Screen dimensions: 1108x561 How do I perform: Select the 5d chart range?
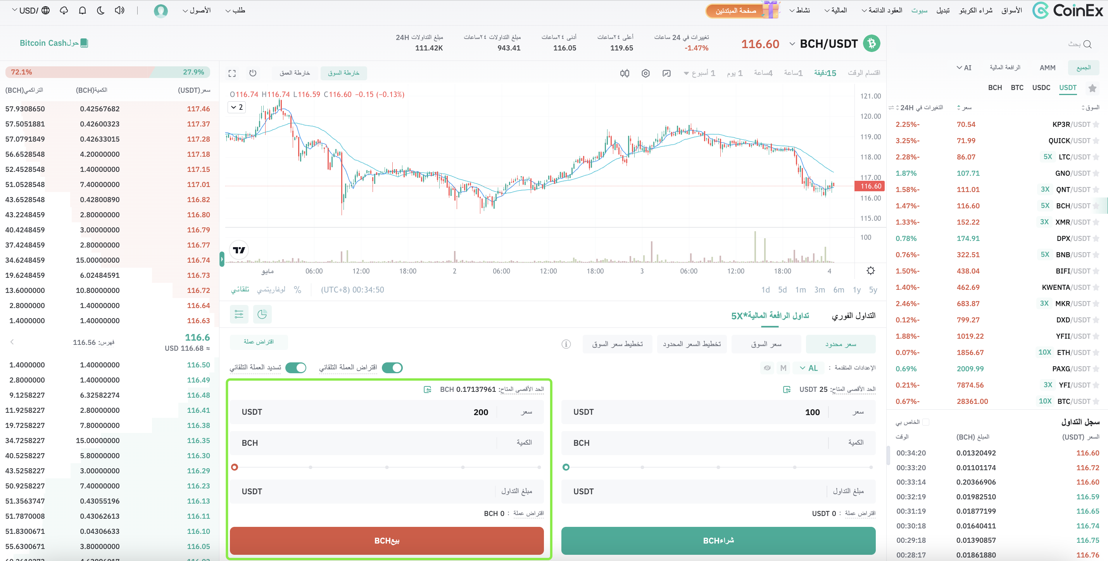(x=782, y=290)
